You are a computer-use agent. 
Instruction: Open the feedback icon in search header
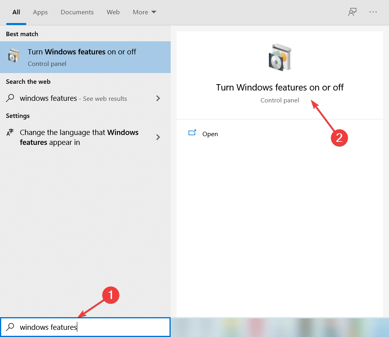pyautogui.click(x=352, y=12)
